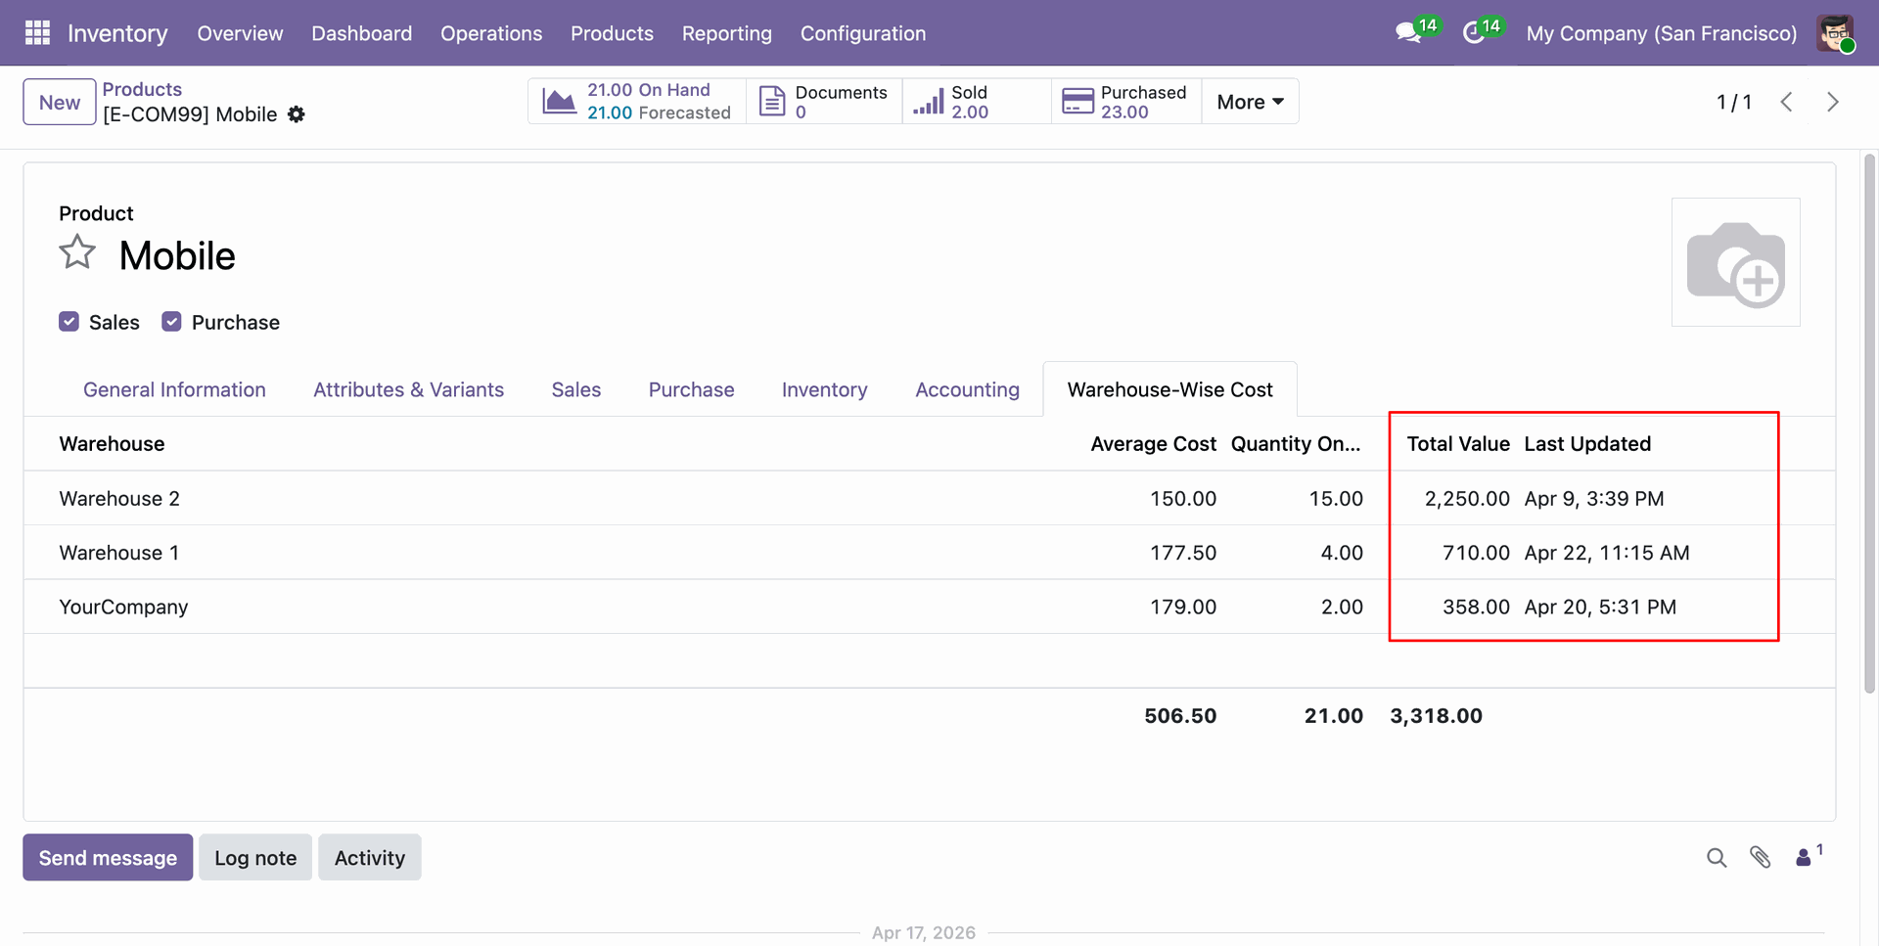Select the YourCompany row
Image resolution: width=1879 pixels, height=946 pixels.
click(x=929, y=607)
